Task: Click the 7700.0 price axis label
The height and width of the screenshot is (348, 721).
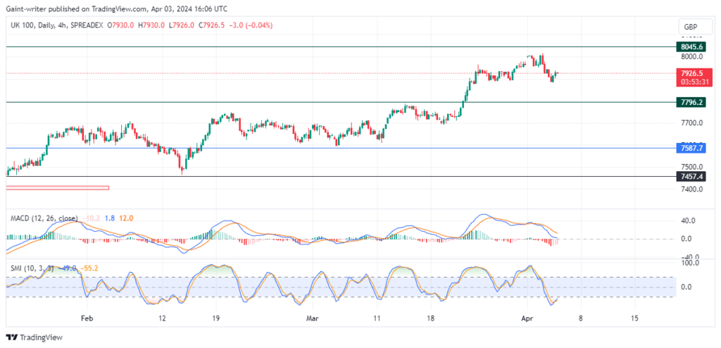Action: [693, 123]
